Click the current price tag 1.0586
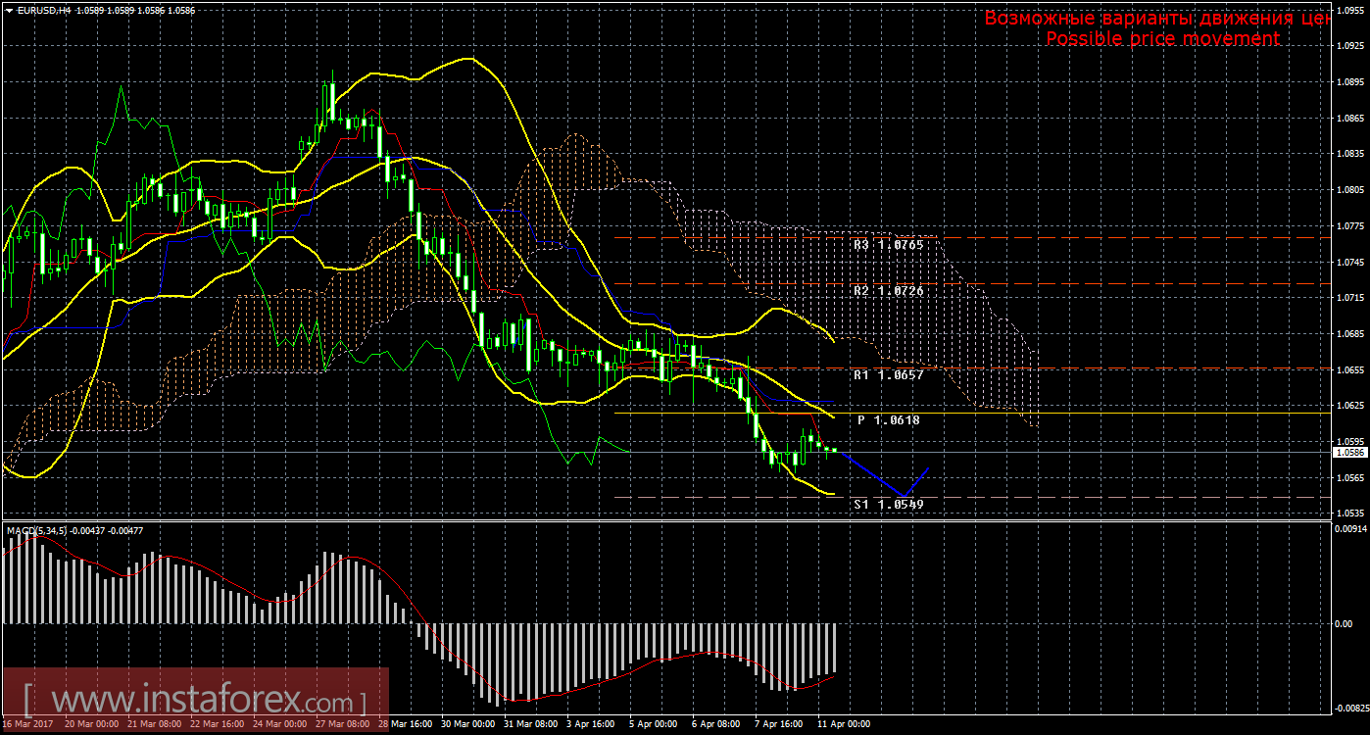The height and width of the screenshot is (735, 1370). [x=1350, y=452]
